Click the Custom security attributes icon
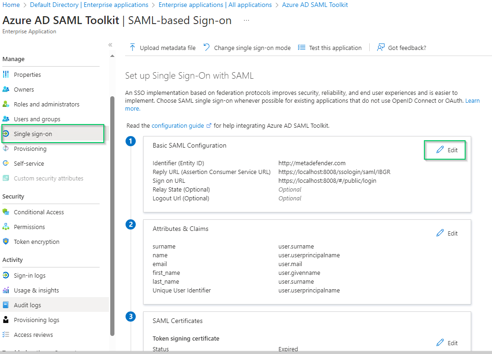Screen dimensions: 492x354 coord(6,178)
